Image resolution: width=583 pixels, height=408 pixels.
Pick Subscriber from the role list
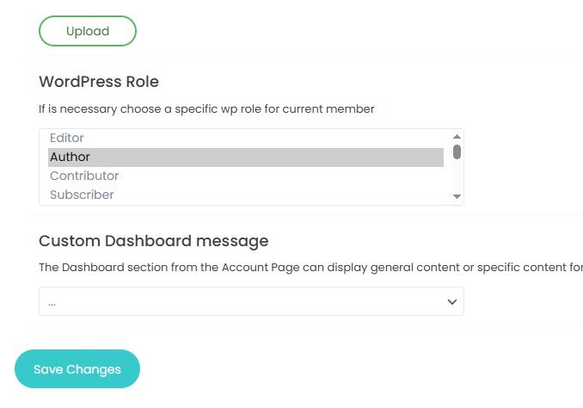click(82, 195)
